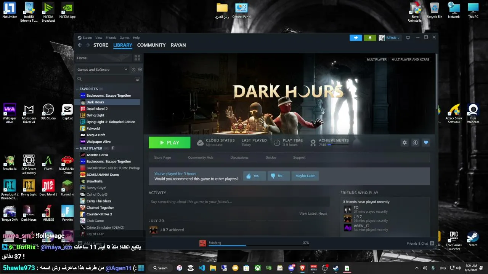488x274 pixels.
Task: Open the Discussions tab
Action: pyautogui.click(x=239, y=158)
